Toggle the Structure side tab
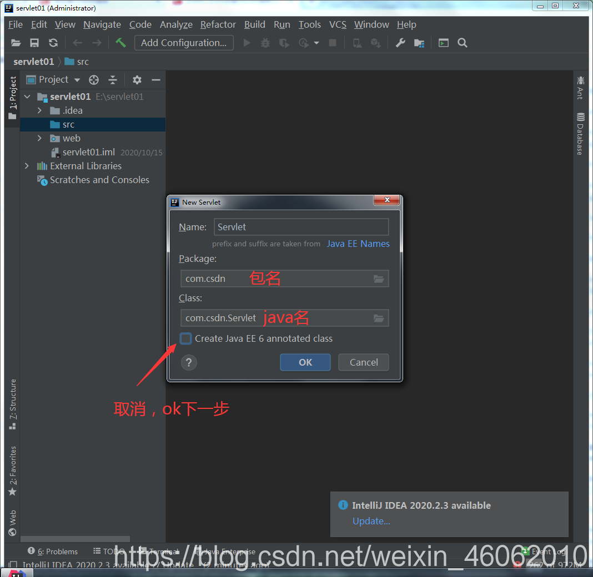This screenshot has width=593, height=577. tap(12, 404)
